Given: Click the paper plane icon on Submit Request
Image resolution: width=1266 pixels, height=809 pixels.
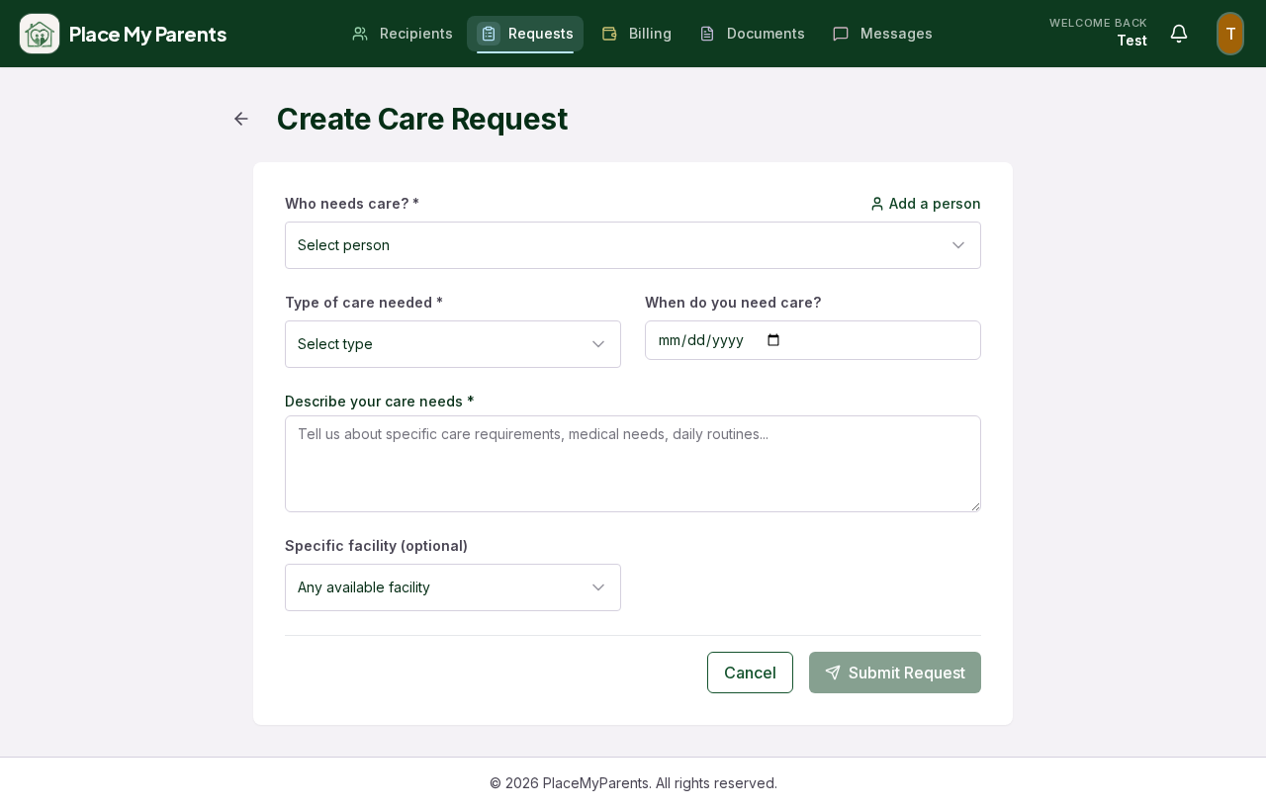Looking at the screenshot, I should (833, 673).
